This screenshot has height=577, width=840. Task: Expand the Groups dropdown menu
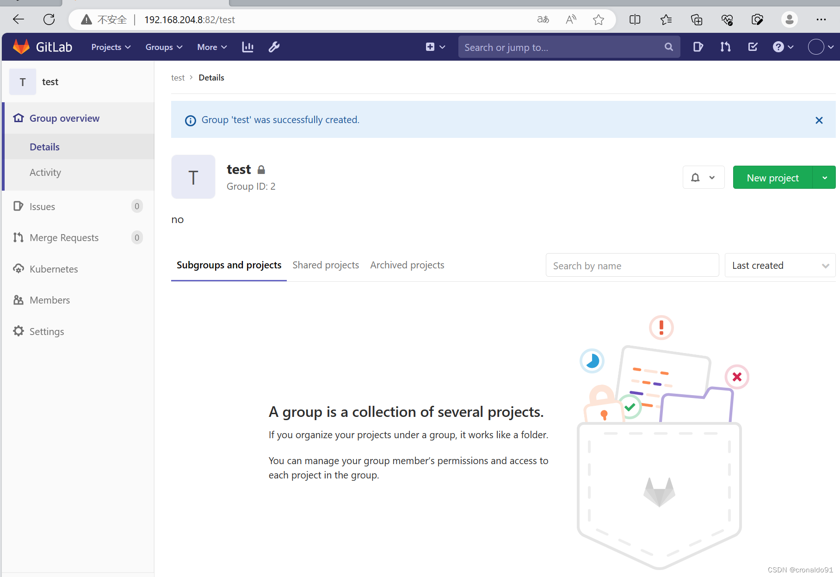tap(164, 47)
